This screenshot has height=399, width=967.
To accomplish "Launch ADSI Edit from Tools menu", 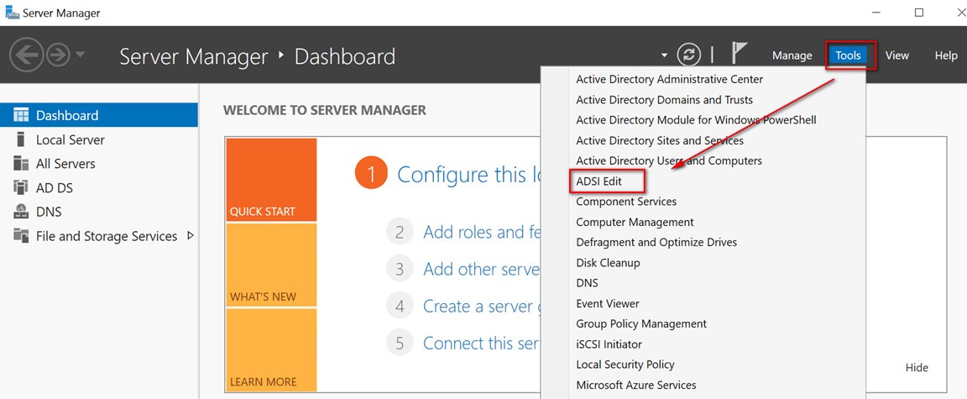I will (598, 181).
